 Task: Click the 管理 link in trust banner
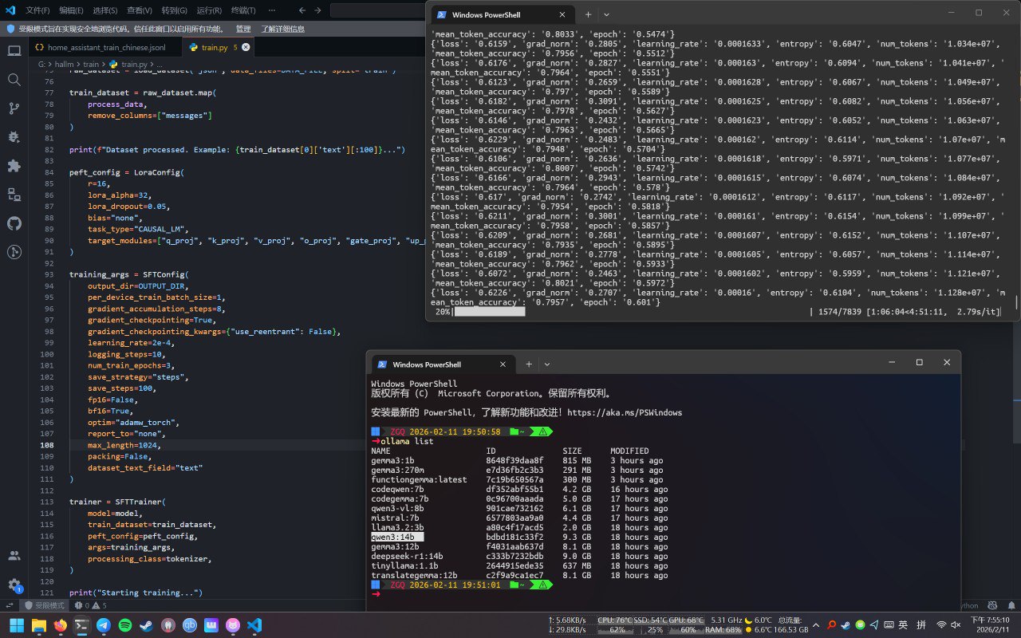tap(243, 29)
